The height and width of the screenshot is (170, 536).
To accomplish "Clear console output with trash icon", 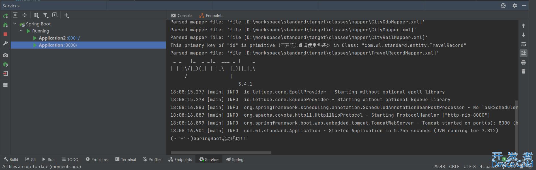I will point(524,71).
